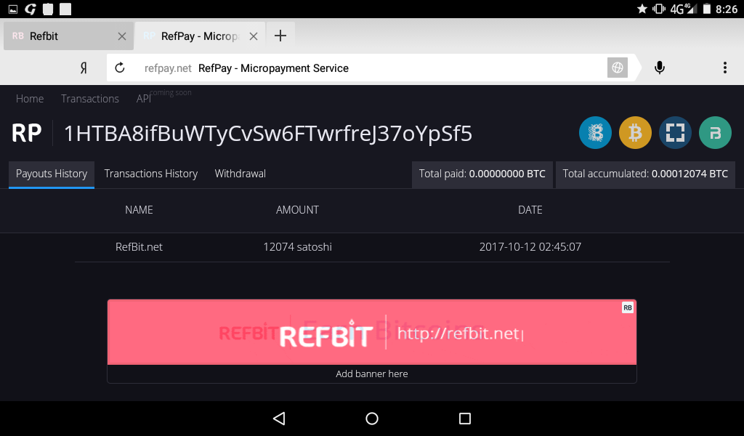Reload the page with refresh icon
The width and height of the screenshot is (744, 436).
click(120, 68)
